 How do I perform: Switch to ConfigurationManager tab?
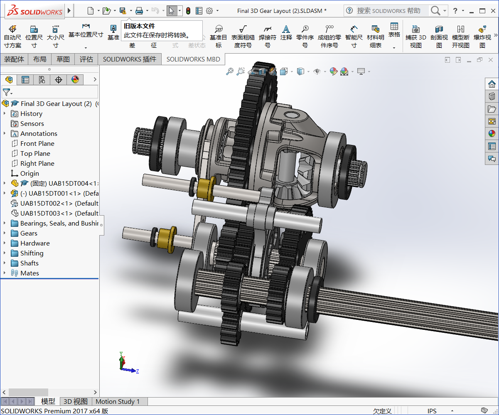(x=42, y=79)
